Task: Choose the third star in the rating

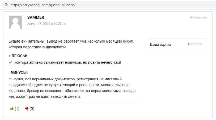Action: tap(195, 44)
